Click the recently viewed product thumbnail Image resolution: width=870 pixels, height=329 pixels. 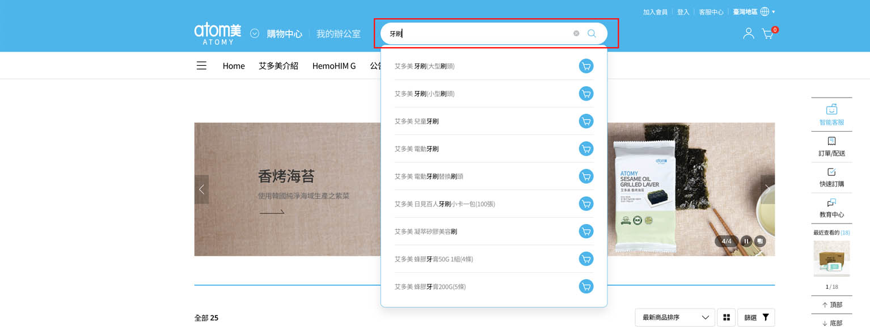pyautogui.click(x=831, y=259)
